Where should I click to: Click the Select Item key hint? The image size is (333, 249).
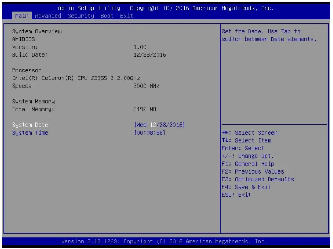tap(246, 140)
